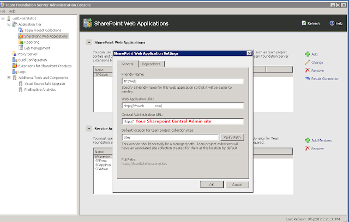Click the Last Refresh status bar text
The width and height of the screenshot is (349, 222).
(313, 219)
